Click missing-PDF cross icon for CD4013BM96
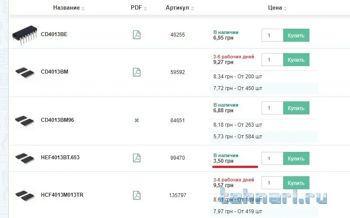This screenshot has height=218, width=350. tap(136, 120)
